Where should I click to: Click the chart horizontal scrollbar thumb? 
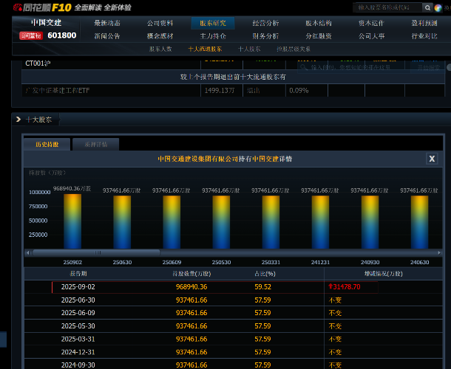click(x=96, y=252)
